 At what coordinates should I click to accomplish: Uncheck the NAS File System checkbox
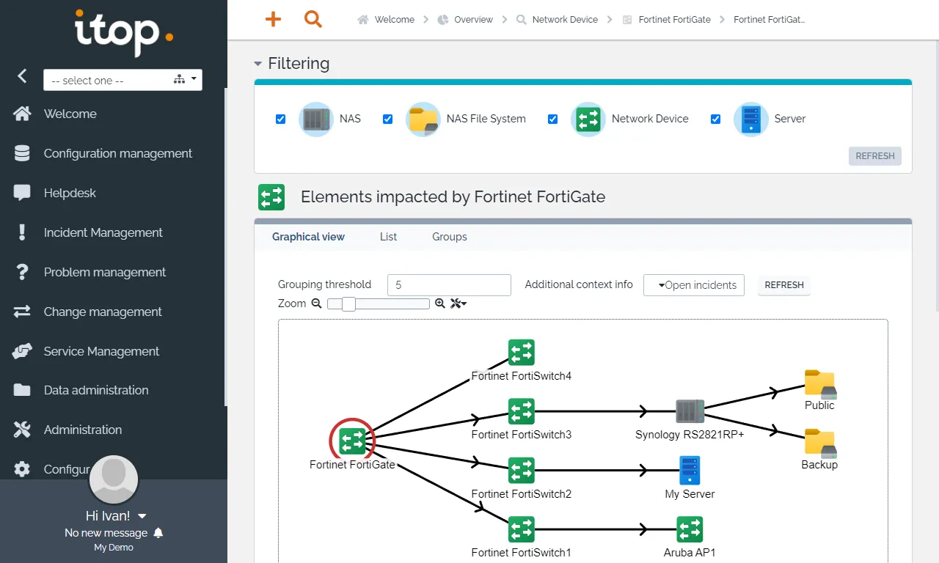coord(388,119)
